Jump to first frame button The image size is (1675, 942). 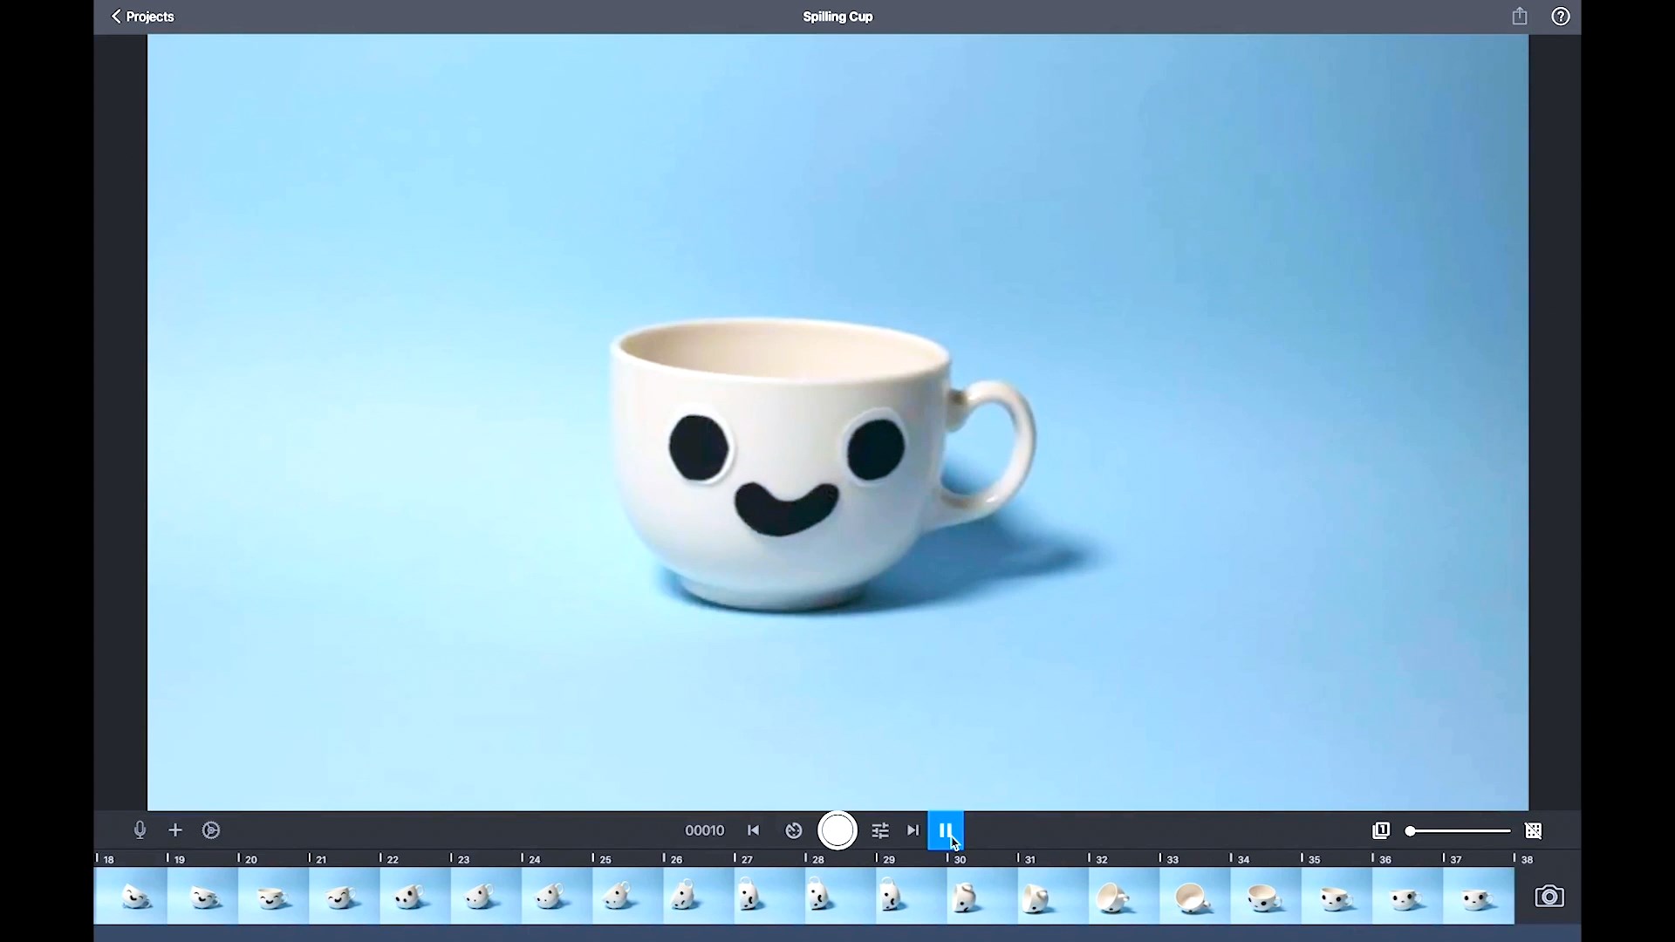pos(754,830)
